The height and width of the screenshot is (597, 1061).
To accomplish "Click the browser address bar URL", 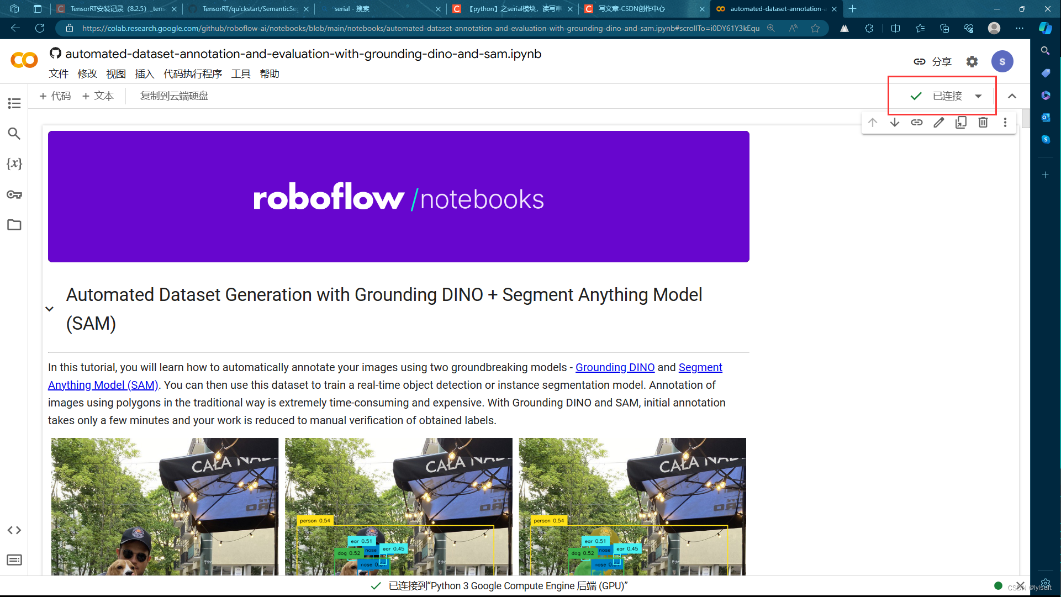I will [x=420, y=28].
